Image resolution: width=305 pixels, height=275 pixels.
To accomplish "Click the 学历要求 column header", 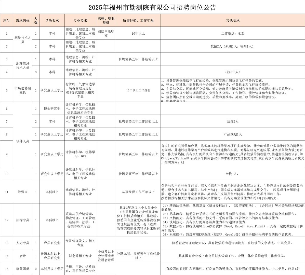I will [52, 20].
